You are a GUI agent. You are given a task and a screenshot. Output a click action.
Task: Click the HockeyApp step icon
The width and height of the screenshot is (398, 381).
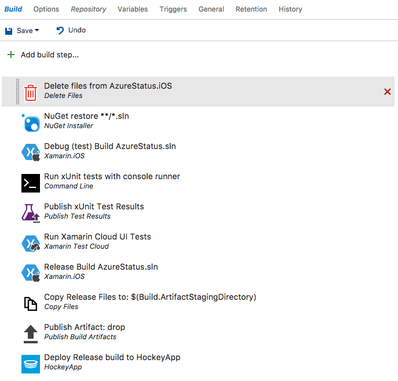click(x=31, y=364)
